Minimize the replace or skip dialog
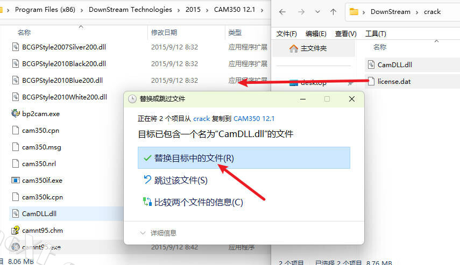The image size is (460, 265). (303, 99)
